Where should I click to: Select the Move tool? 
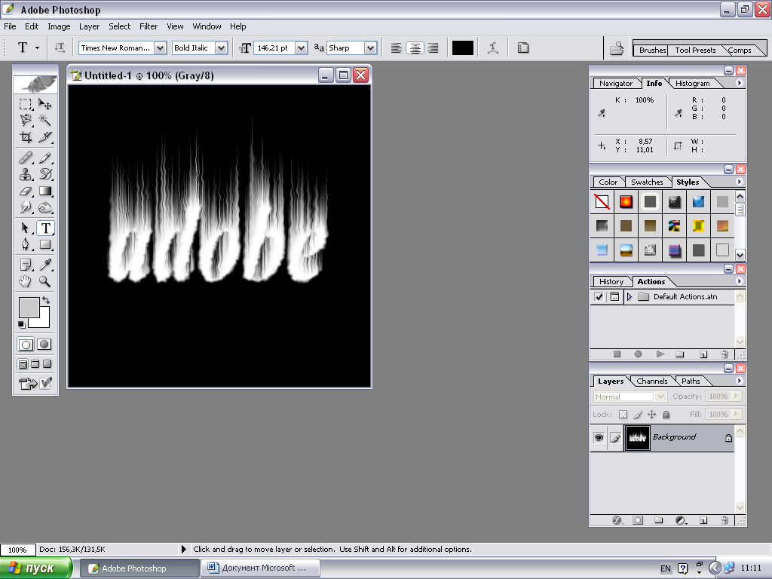[x=45, y=104]
